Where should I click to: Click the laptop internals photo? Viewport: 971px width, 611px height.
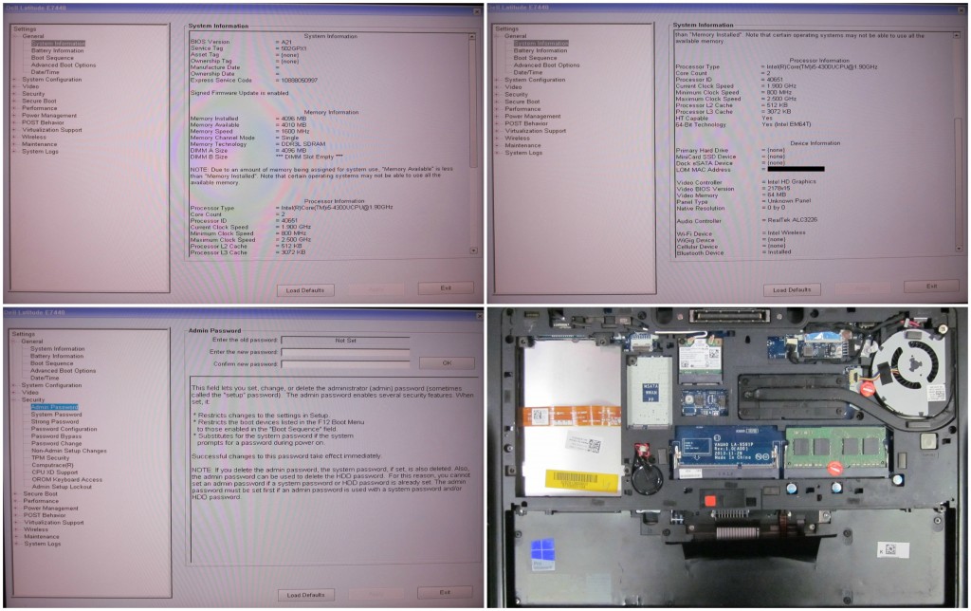pos(728,457)
